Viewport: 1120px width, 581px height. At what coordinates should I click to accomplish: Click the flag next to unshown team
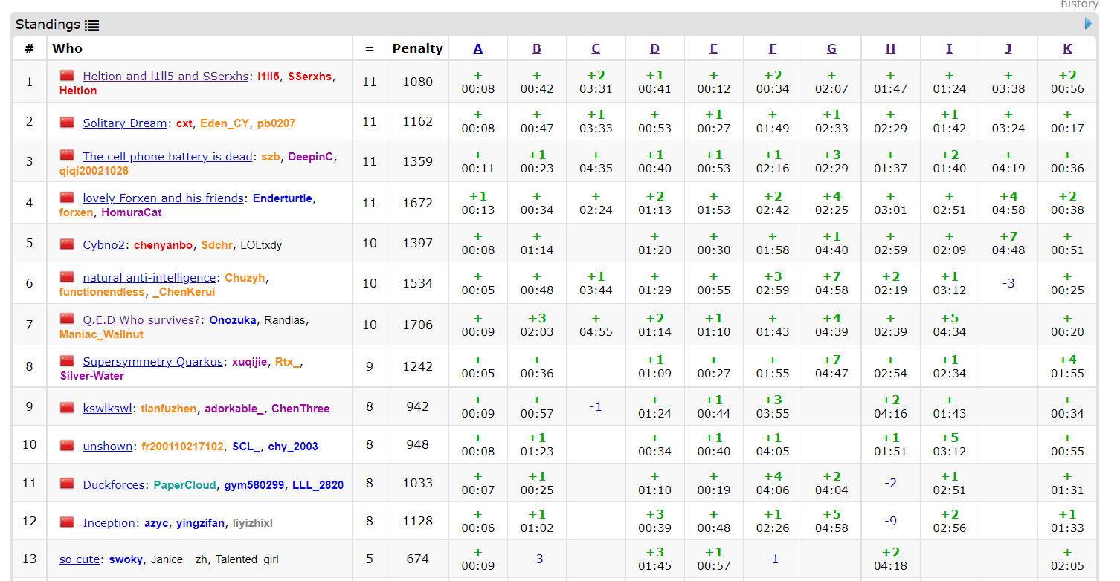tap(68, 445)
